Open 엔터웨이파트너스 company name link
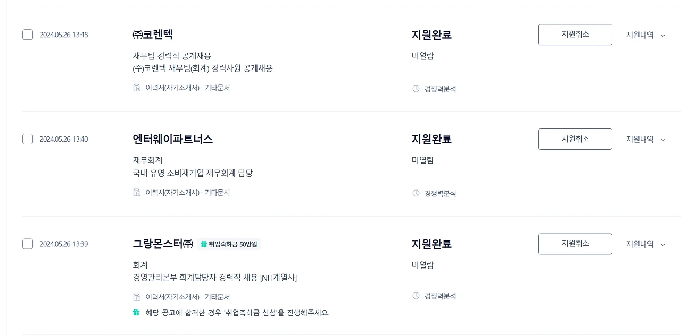 173,140
